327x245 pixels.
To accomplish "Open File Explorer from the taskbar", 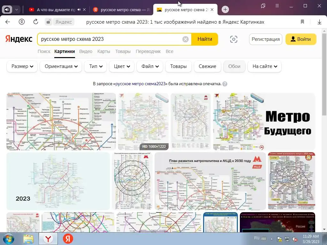I will (x=28, y=239).
